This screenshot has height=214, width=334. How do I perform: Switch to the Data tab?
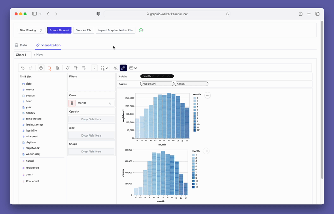click(x=21, y=45)
